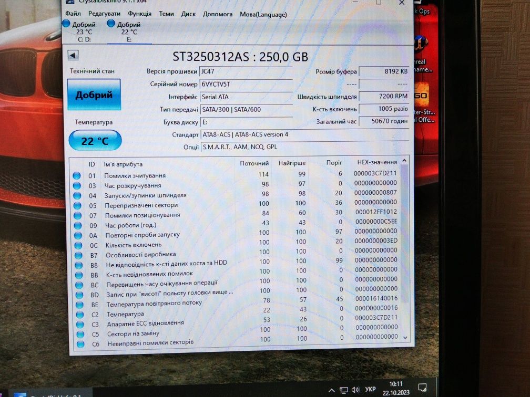Click the SATA/300 | SATA/600 transfer field

click(x=246, y=109)
